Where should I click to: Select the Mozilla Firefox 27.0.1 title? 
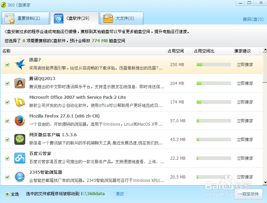64,116
